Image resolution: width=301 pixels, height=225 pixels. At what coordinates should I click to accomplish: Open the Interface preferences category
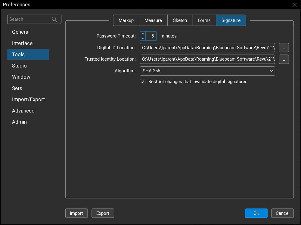coord(22,43)
